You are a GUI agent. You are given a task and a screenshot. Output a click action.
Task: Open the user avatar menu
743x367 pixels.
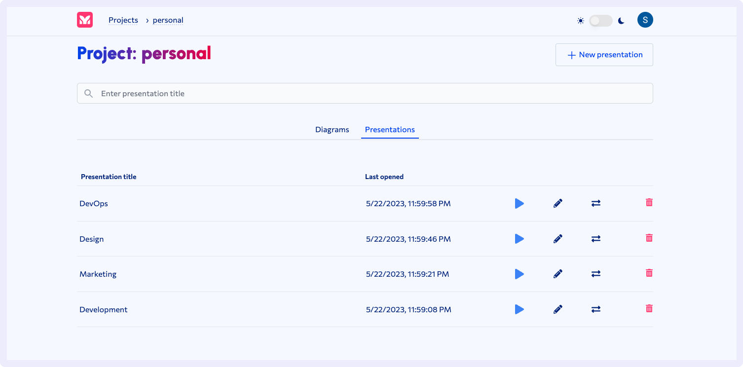(x=645, y=20)
